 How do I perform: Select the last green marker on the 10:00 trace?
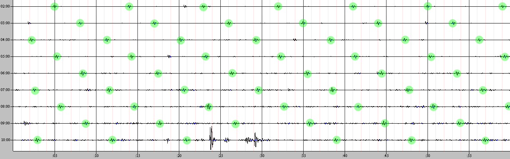point(485,140)
